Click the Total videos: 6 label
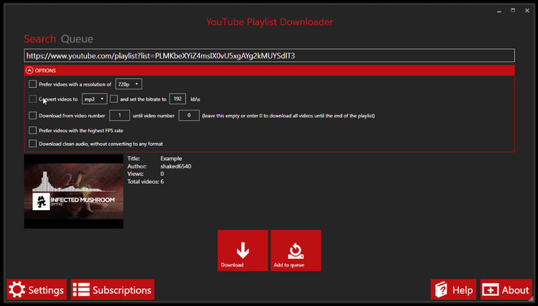This screenshot has width=538, height=306. coord(145,182)
